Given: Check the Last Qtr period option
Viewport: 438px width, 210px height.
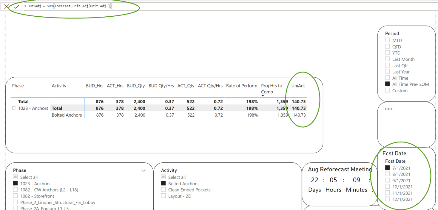Looking at the screenshot, I should click(387, 65).
